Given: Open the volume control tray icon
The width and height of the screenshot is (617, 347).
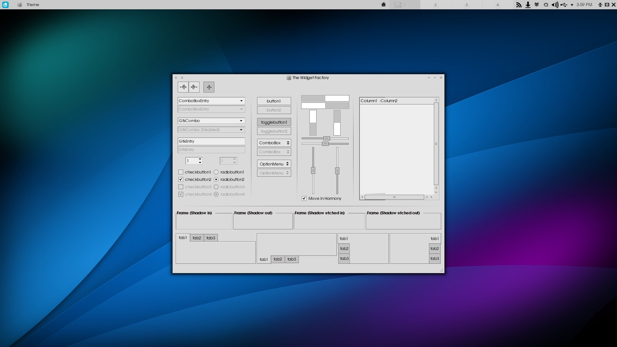Looking at the screenshot, I should (x=555, y=5).
